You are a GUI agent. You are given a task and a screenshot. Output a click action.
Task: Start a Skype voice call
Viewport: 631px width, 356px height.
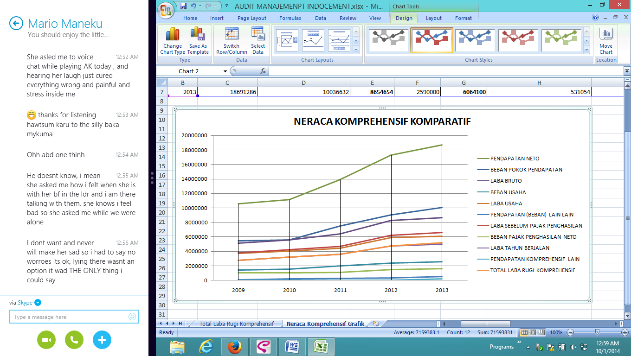[x=74, y=340]
